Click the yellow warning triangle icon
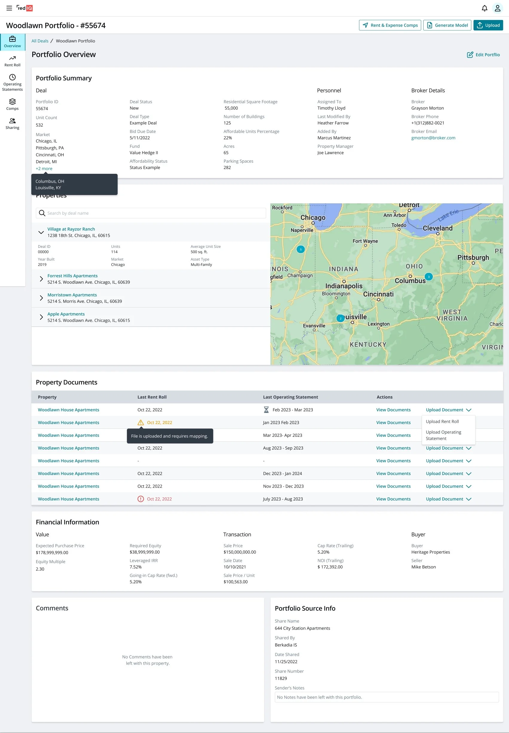This screenshot has height=733, width=509. pos(141,422)
